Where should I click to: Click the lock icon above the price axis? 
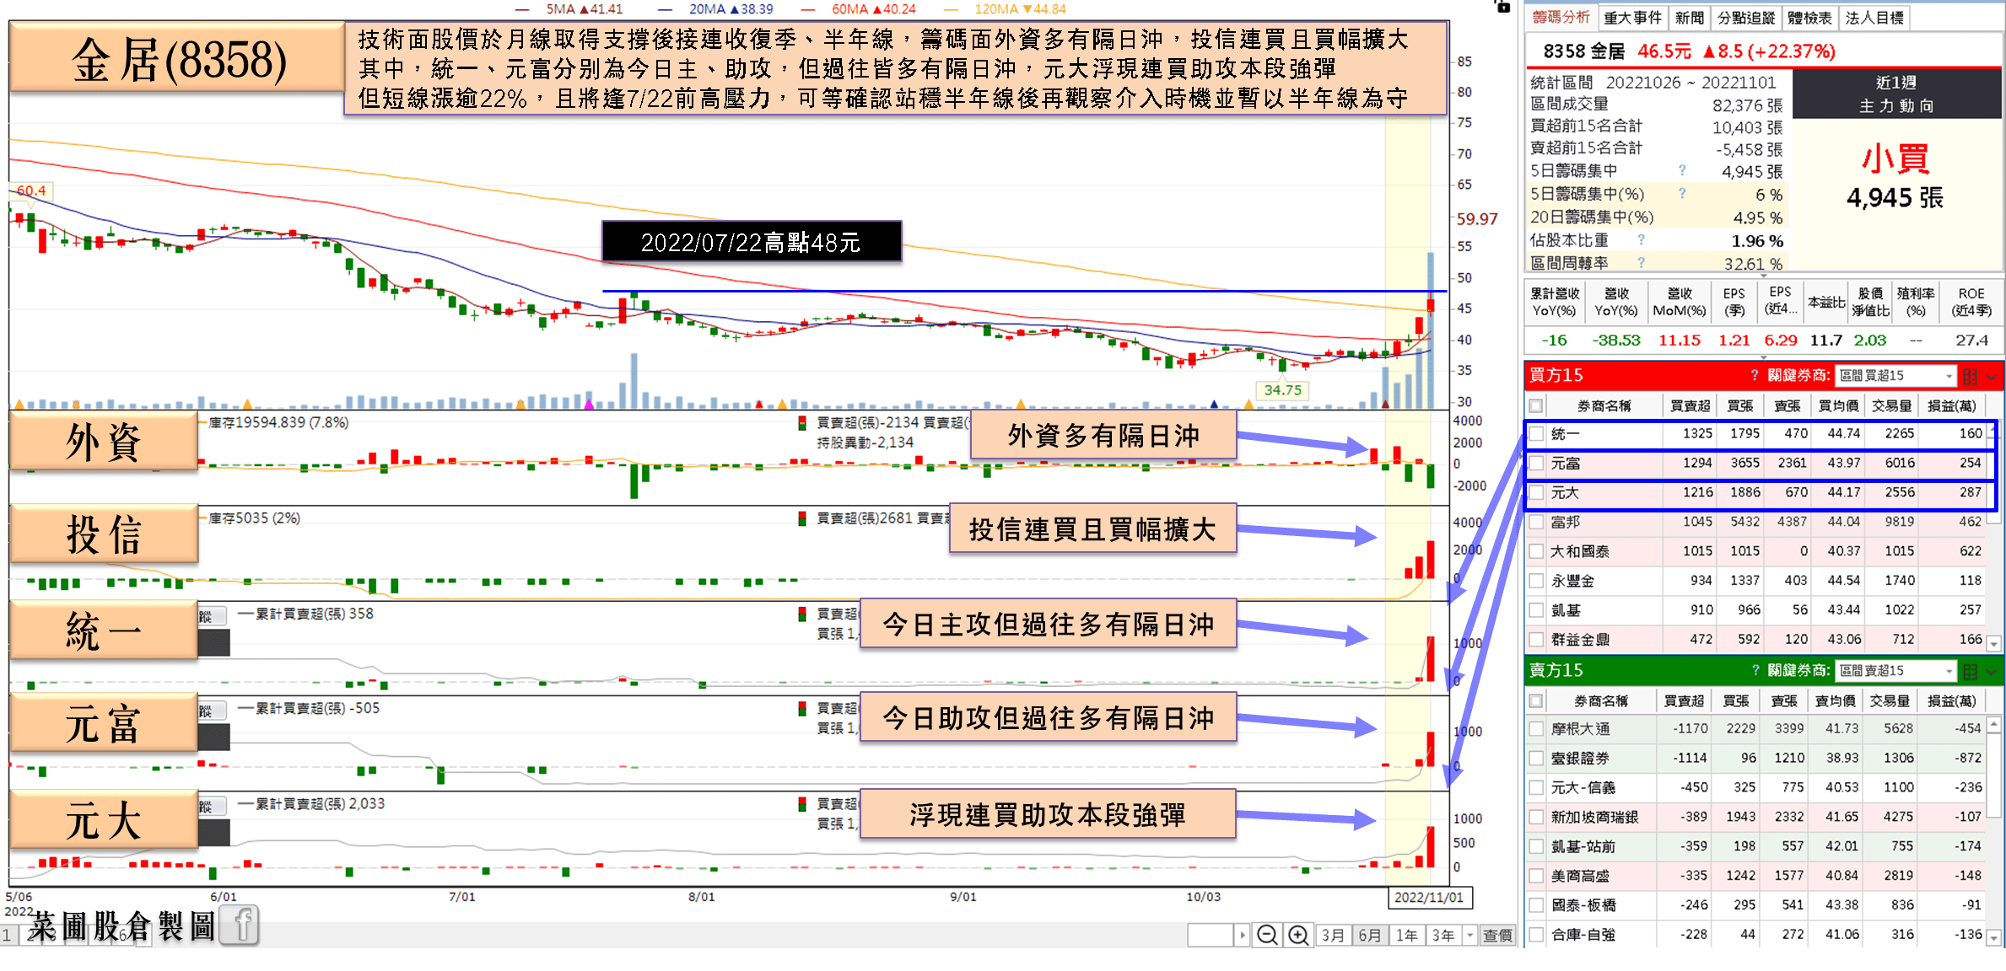pos(1502,6)
